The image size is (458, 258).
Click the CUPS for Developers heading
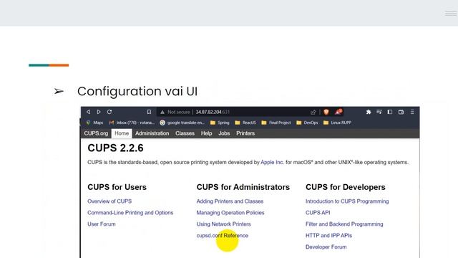coord(345,187)
